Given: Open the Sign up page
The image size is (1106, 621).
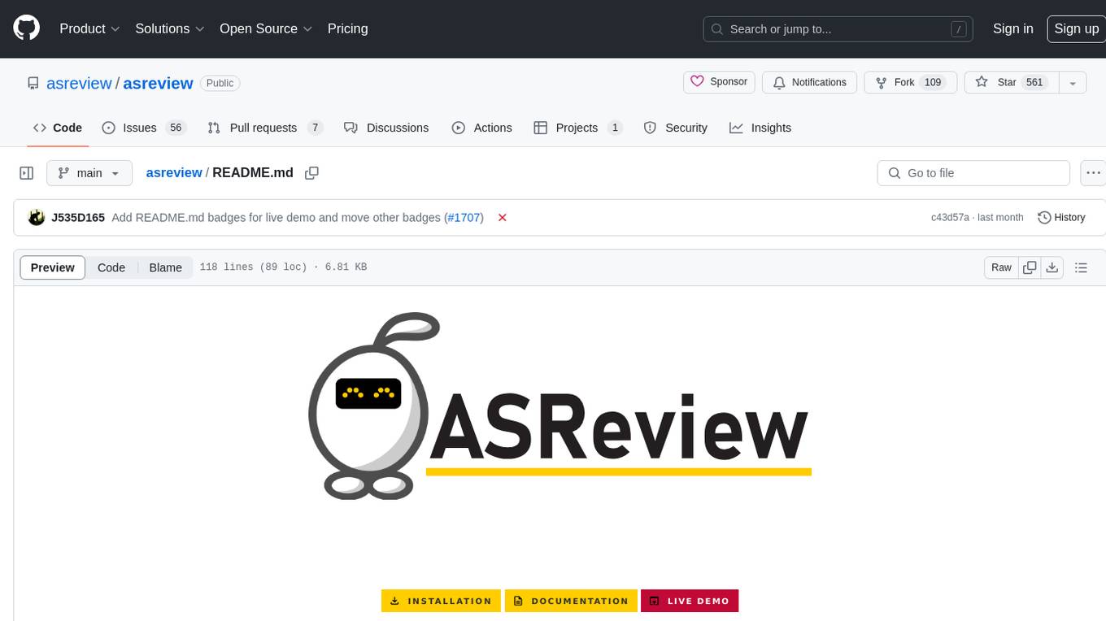Looking at the screenshot, I should coord(1076,28).
